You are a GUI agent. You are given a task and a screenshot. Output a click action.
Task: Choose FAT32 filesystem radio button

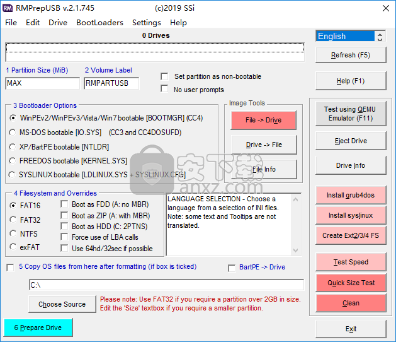coord(13,220)
